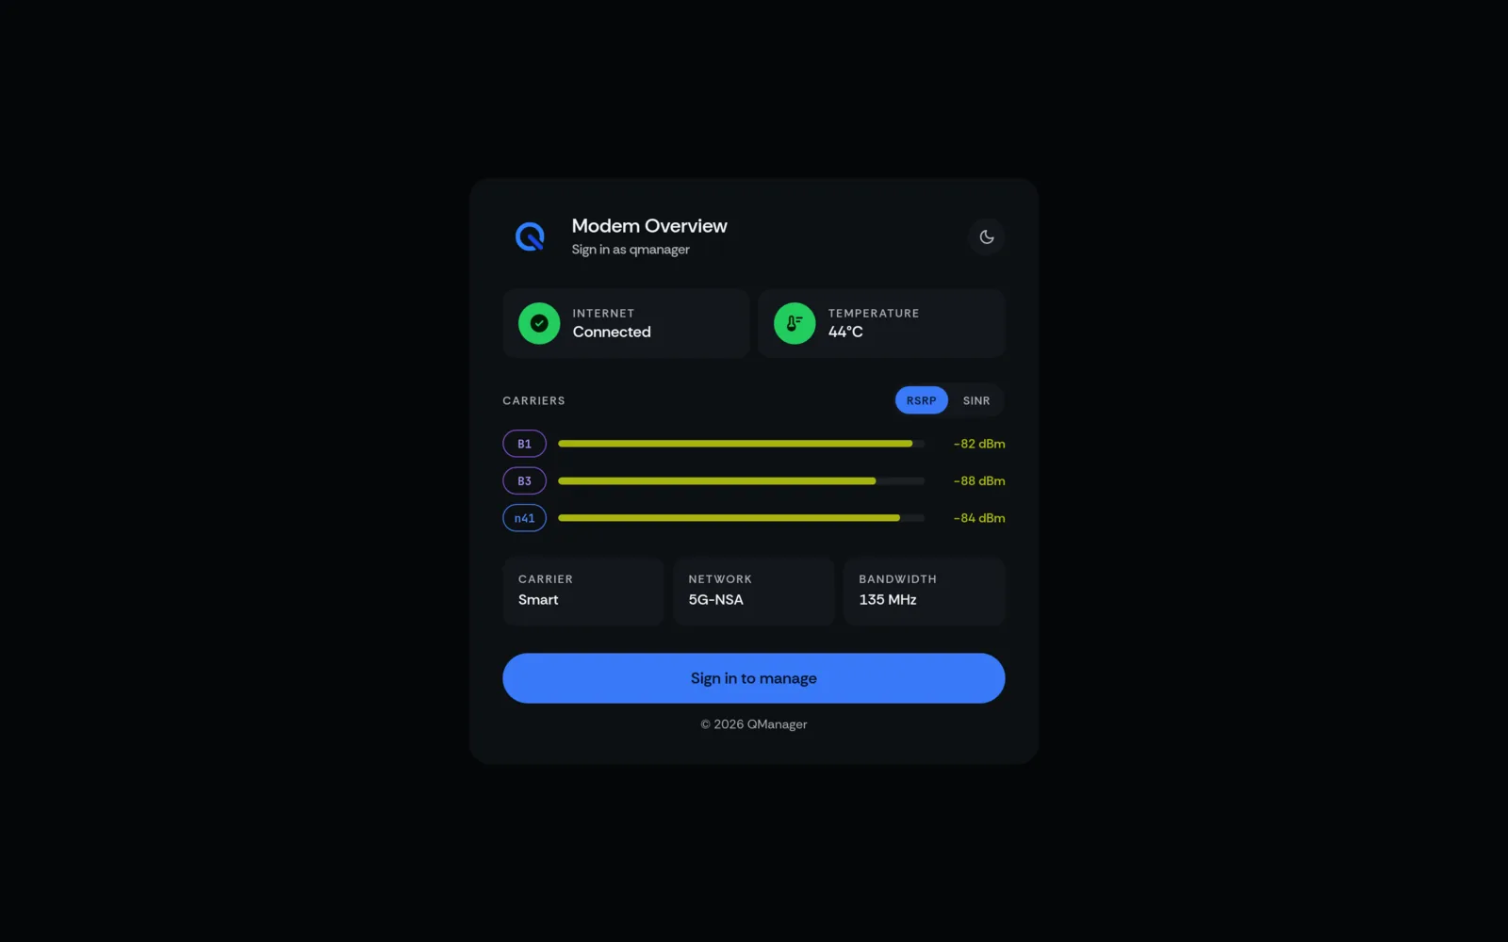Image resolution: width=1508 pixels, height=942 pixels.
Task: Click the Network 5G-NSA card
Action: pyautogui.click(x=754, y=592)
